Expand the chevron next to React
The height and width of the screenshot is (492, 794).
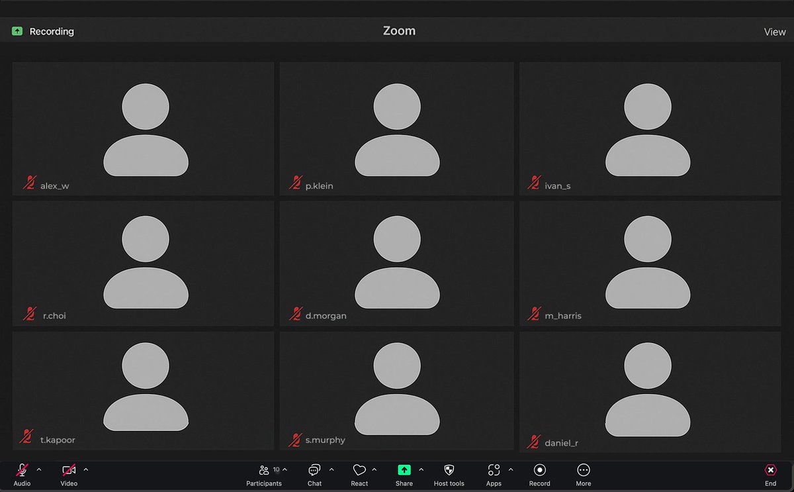(375, 469)
